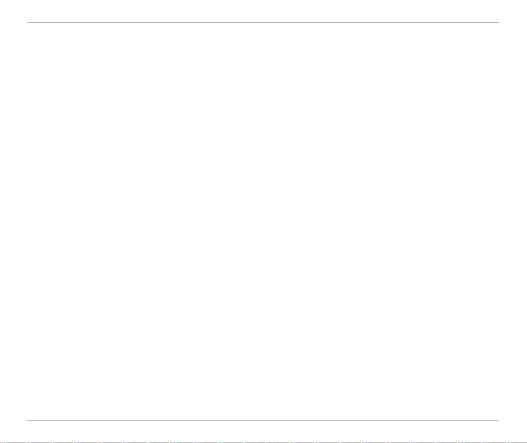Click the white margin below the bottom rule

tap(263, 430)
